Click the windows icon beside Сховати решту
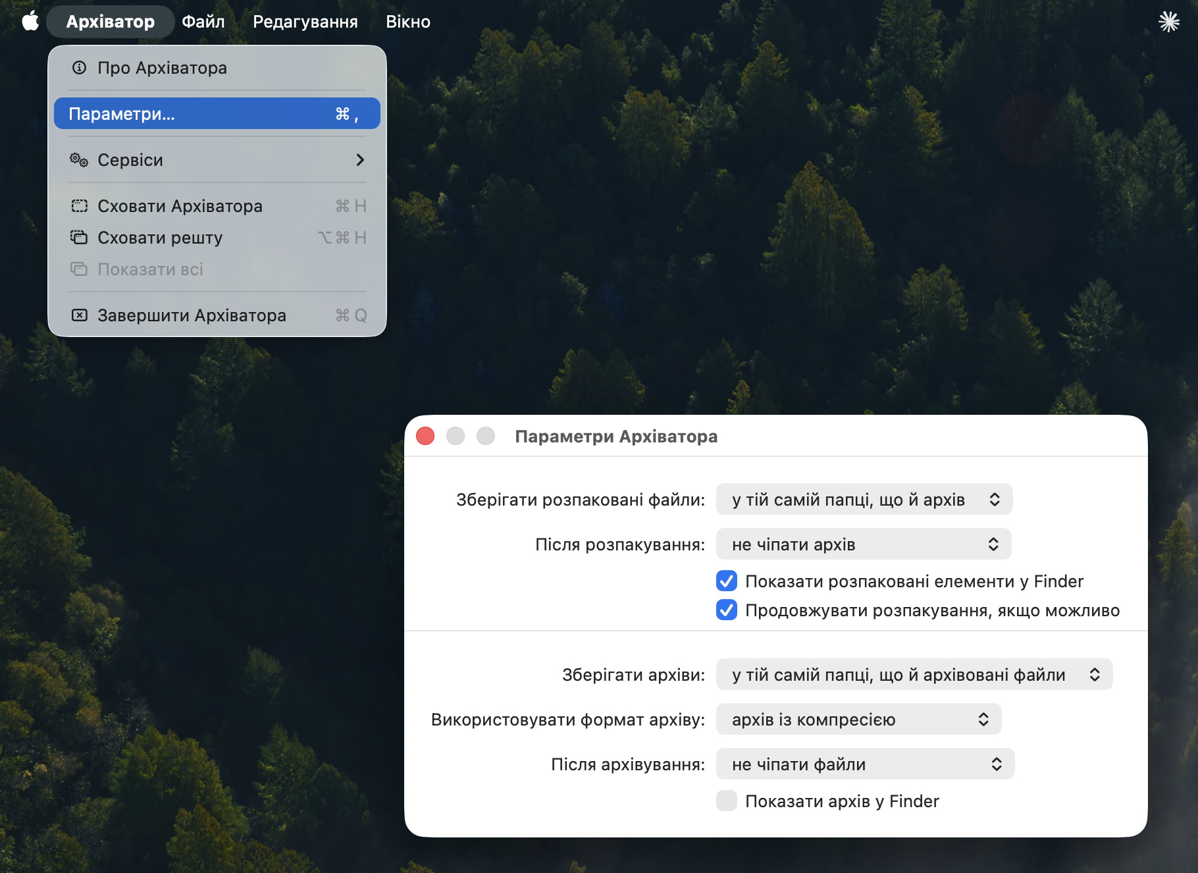Image resolution: width=1198 pixels, height=873 pixels. tap(79, 238)
